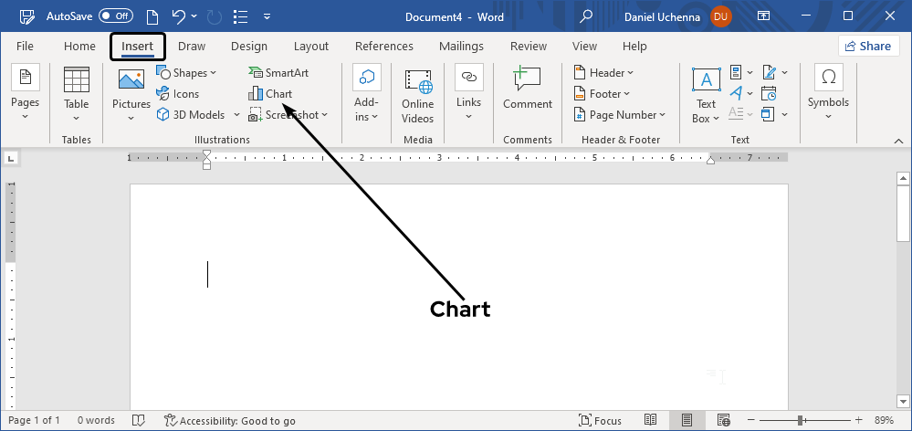Switch to the Review tab

(529, 46)
